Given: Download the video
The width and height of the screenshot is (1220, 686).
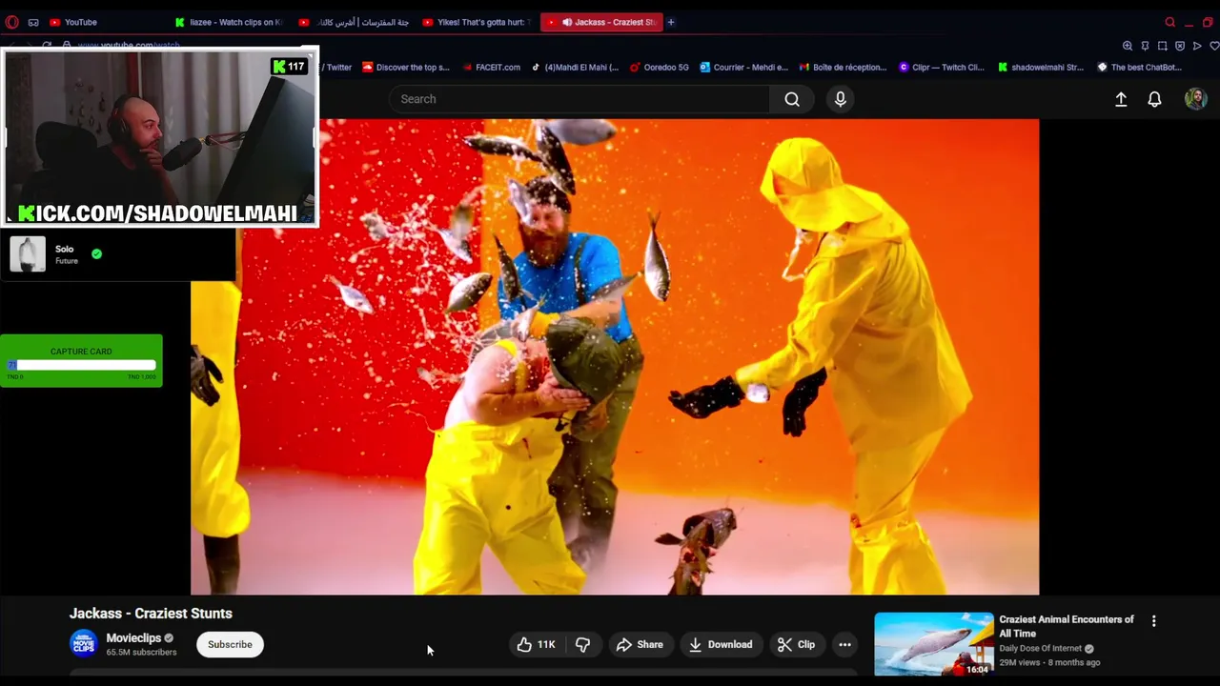Looking at the screenshot, I should [x=721, y=645].
